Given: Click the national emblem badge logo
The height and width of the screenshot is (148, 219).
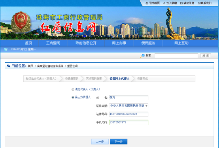Looking at the screenshot, I should tap(21, 22).
